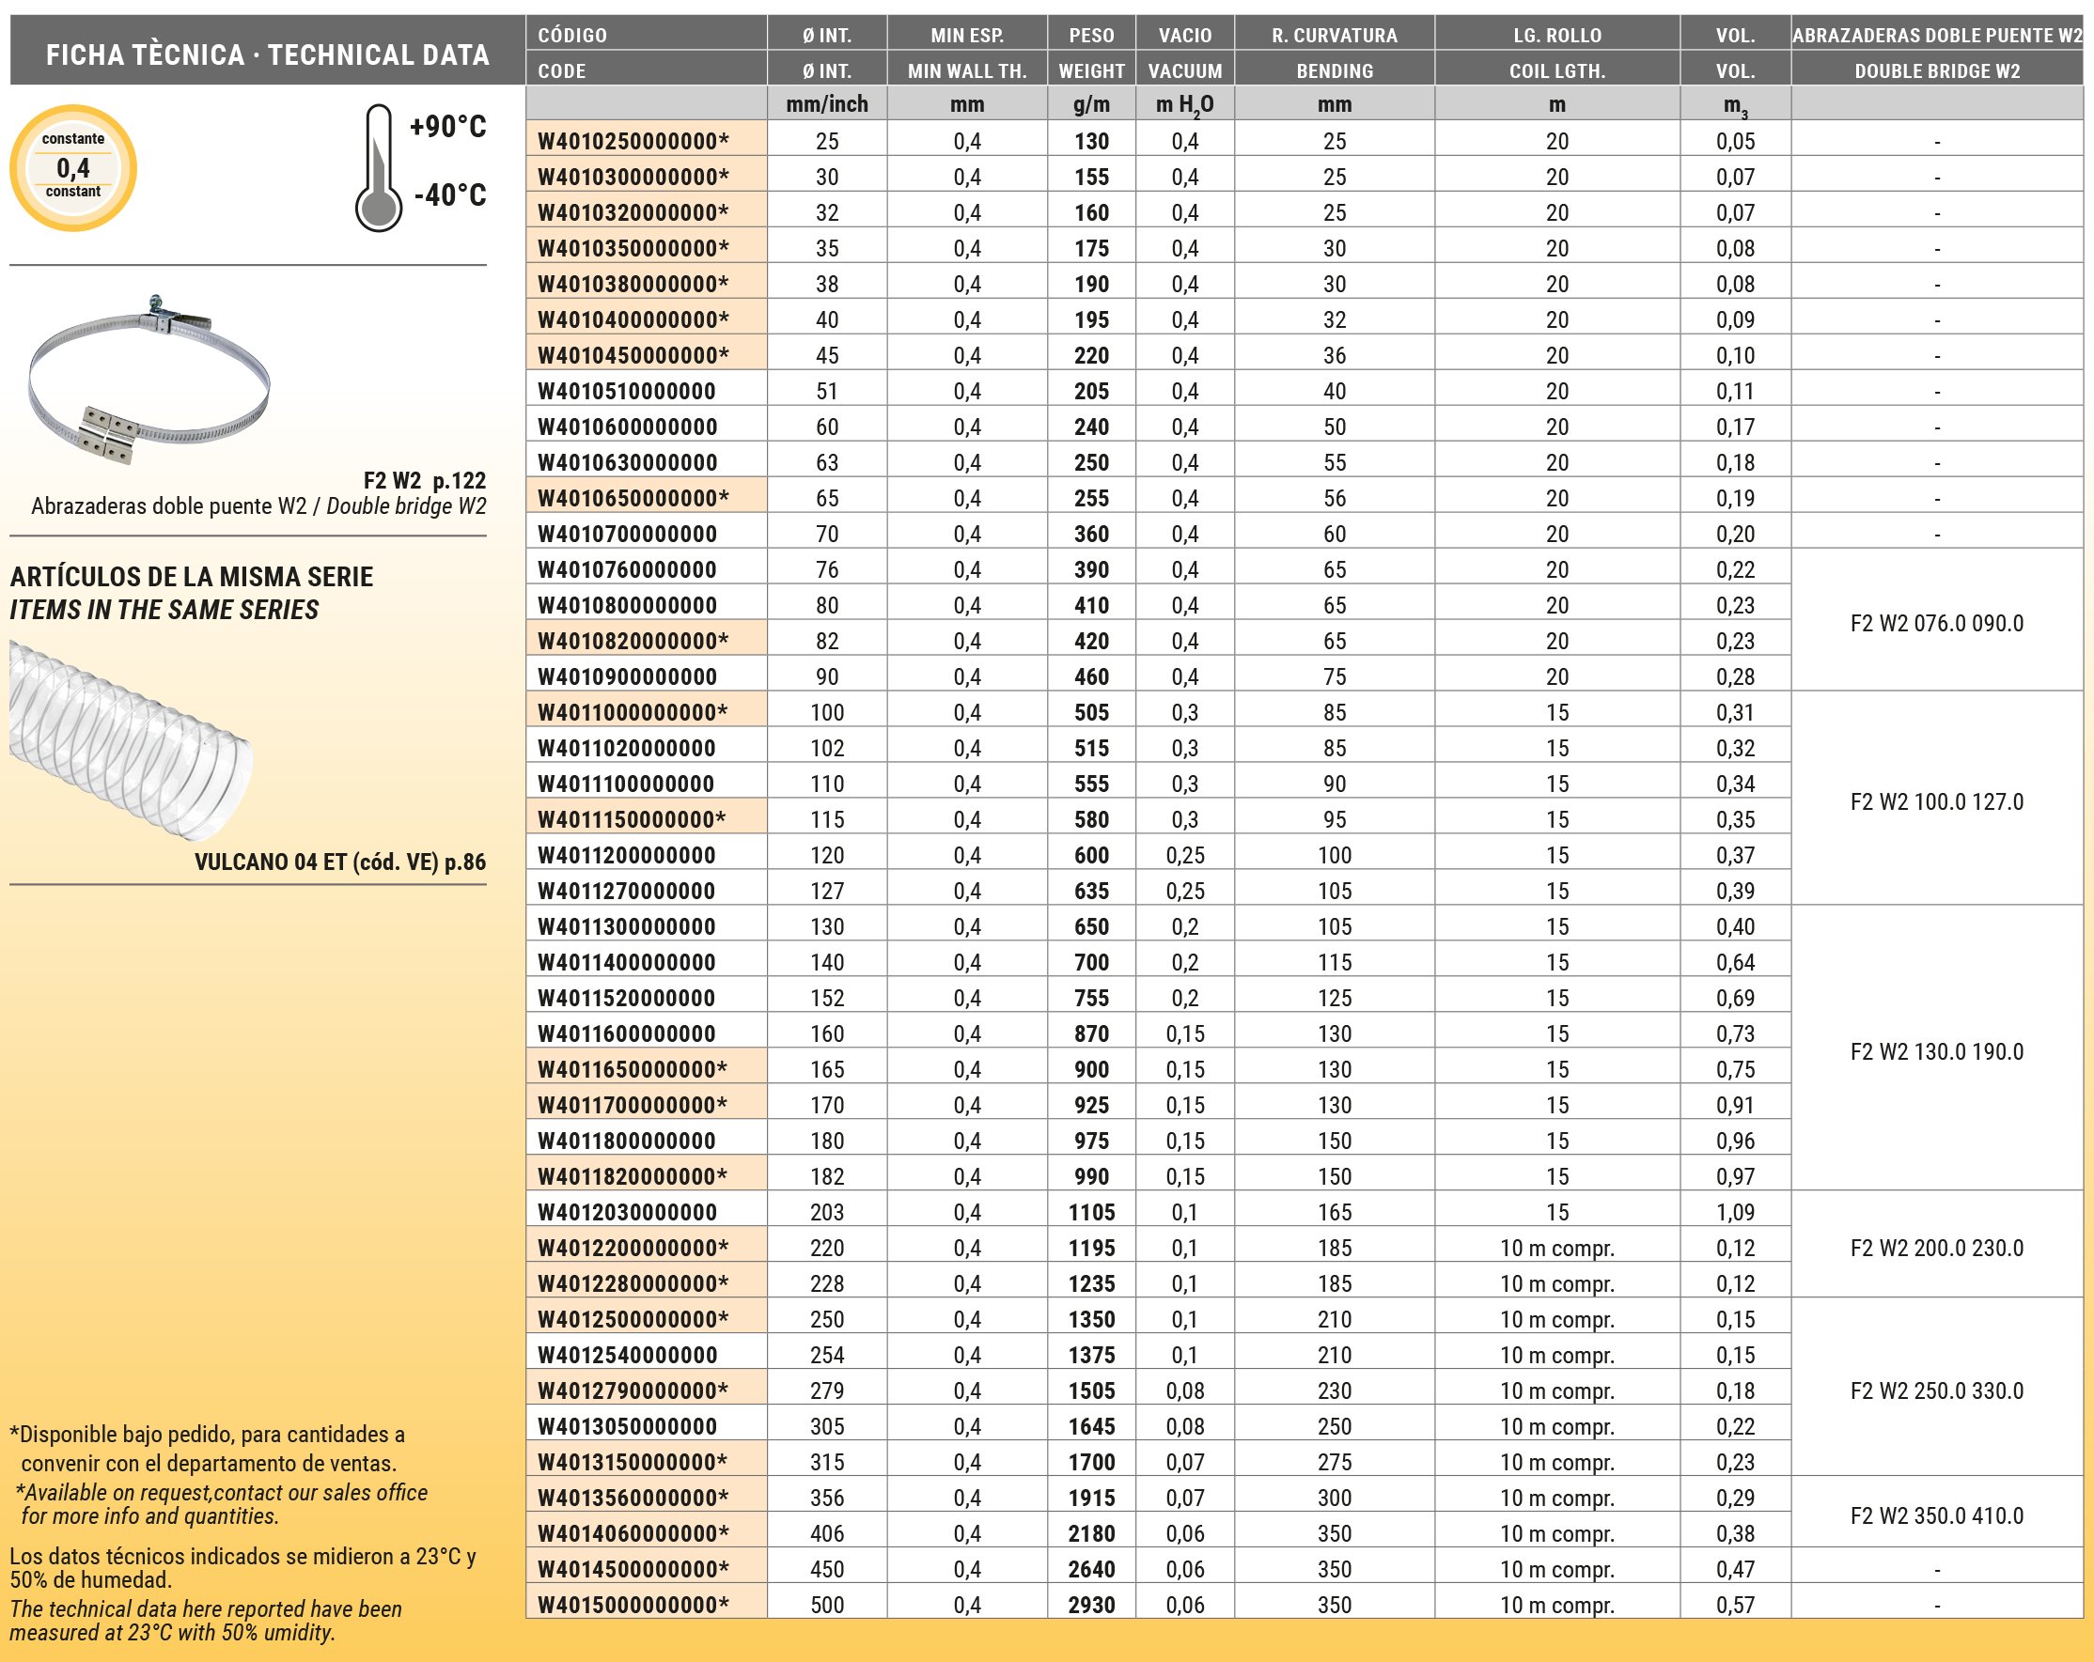The width and height of the screenshot is (2094, 1662).
Task: Click the LG. ROLLO coil length header
Action: (1555, 53)
